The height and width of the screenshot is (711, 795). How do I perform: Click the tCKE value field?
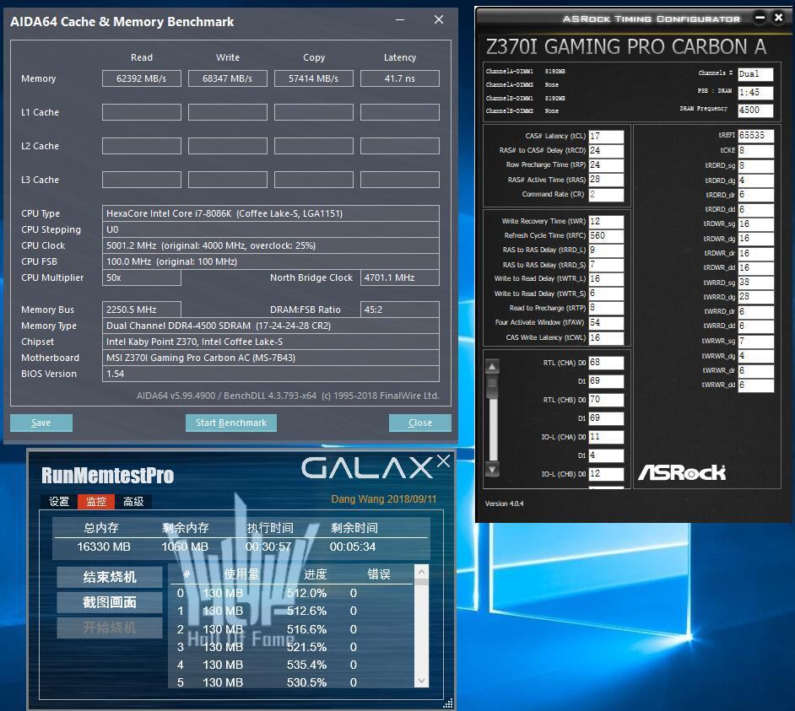point(755,150)
